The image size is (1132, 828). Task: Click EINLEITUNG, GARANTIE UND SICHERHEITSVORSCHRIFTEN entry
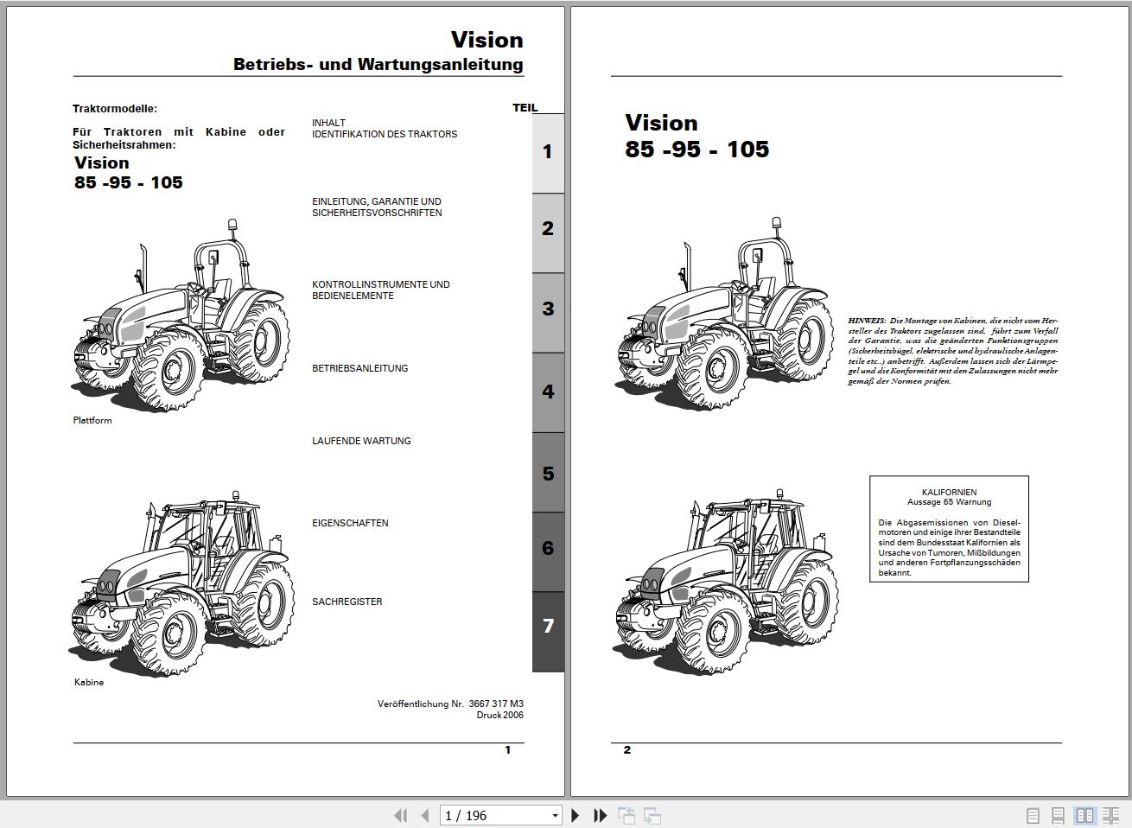[x=377, y=207]
